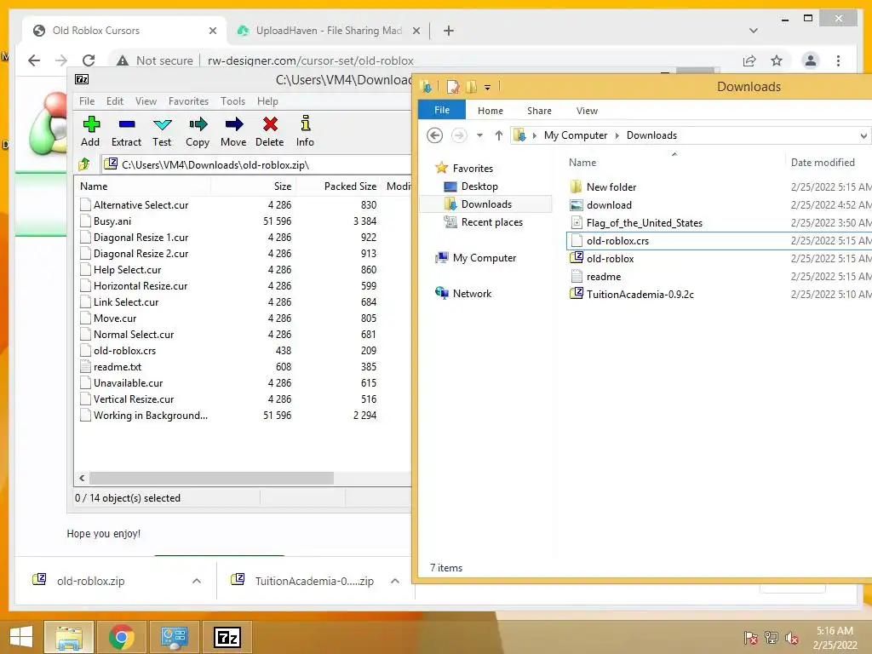Click the Copy toolbar icon in 7-Zip
The image size is (872, 654).
click(x=198, y=132)
